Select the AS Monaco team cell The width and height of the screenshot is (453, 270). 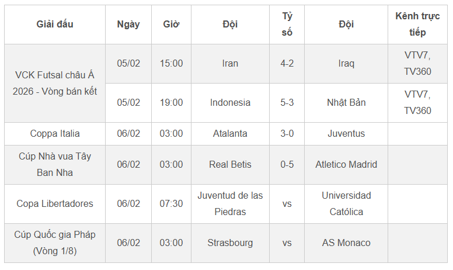click(x=346, y=243)
